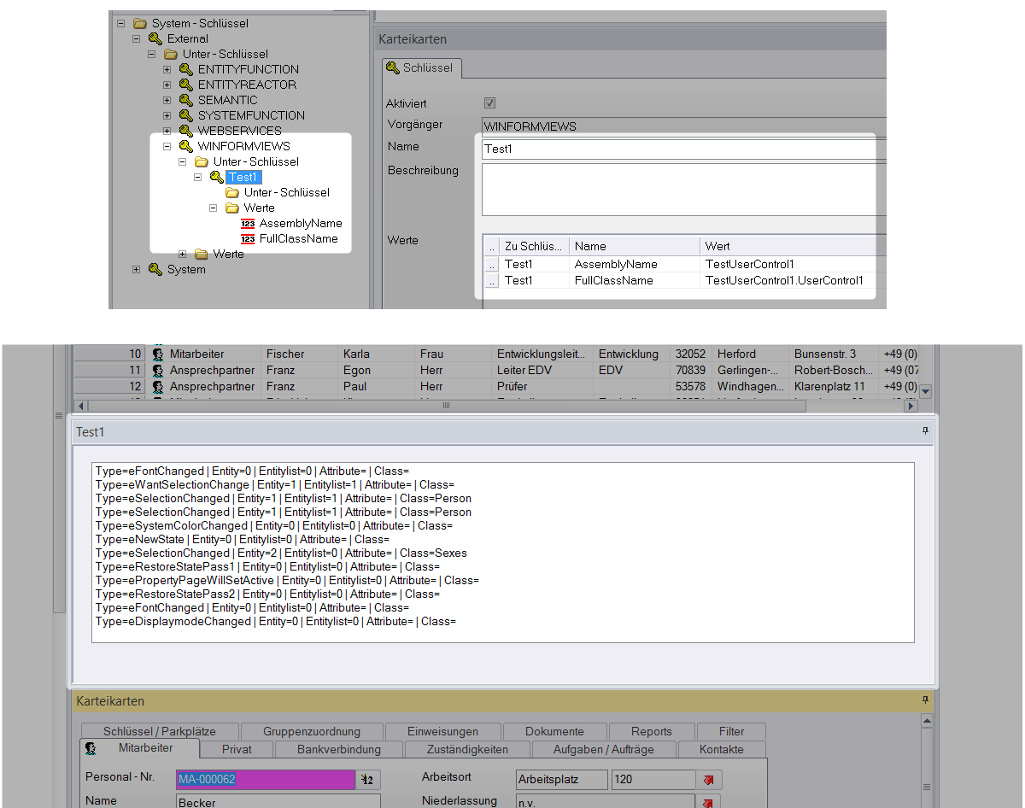
Task: Click the person icon in row 11 Ansprechpartner
Action: 158,370
